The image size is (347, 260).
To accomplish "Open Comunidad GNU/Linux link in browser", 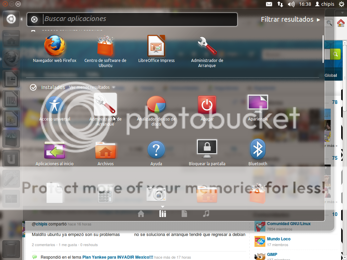I will (289, 224).
